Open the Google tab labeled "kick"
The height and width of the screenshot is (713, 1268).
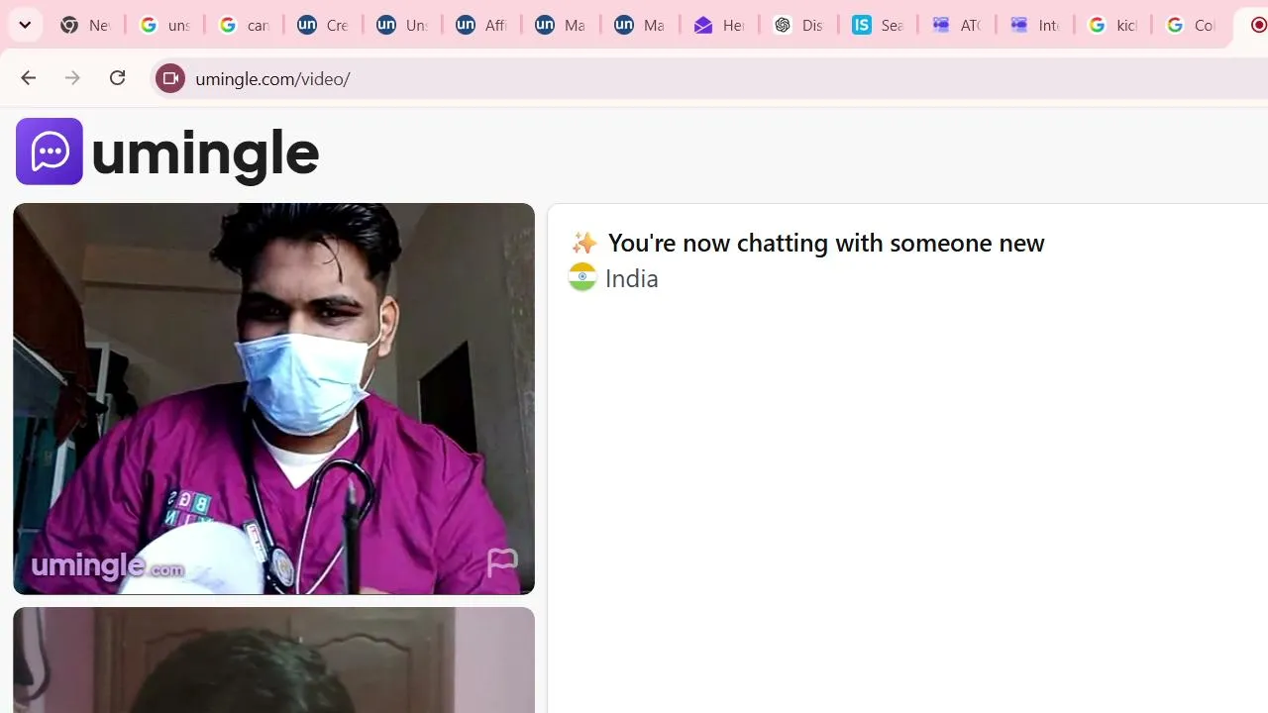[1113, 25]
